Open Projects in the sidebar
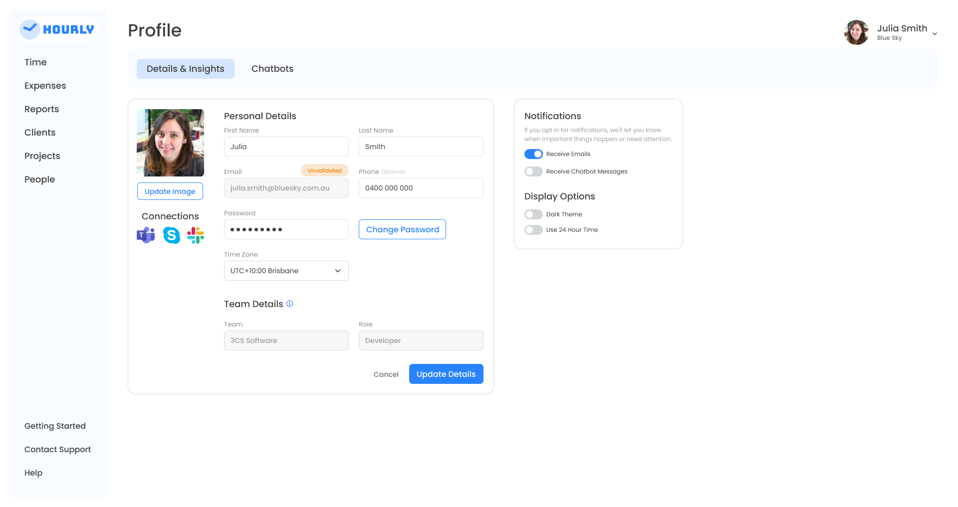Image resolution: width=958 pixels, height=507 pixels. click(42, 156)
